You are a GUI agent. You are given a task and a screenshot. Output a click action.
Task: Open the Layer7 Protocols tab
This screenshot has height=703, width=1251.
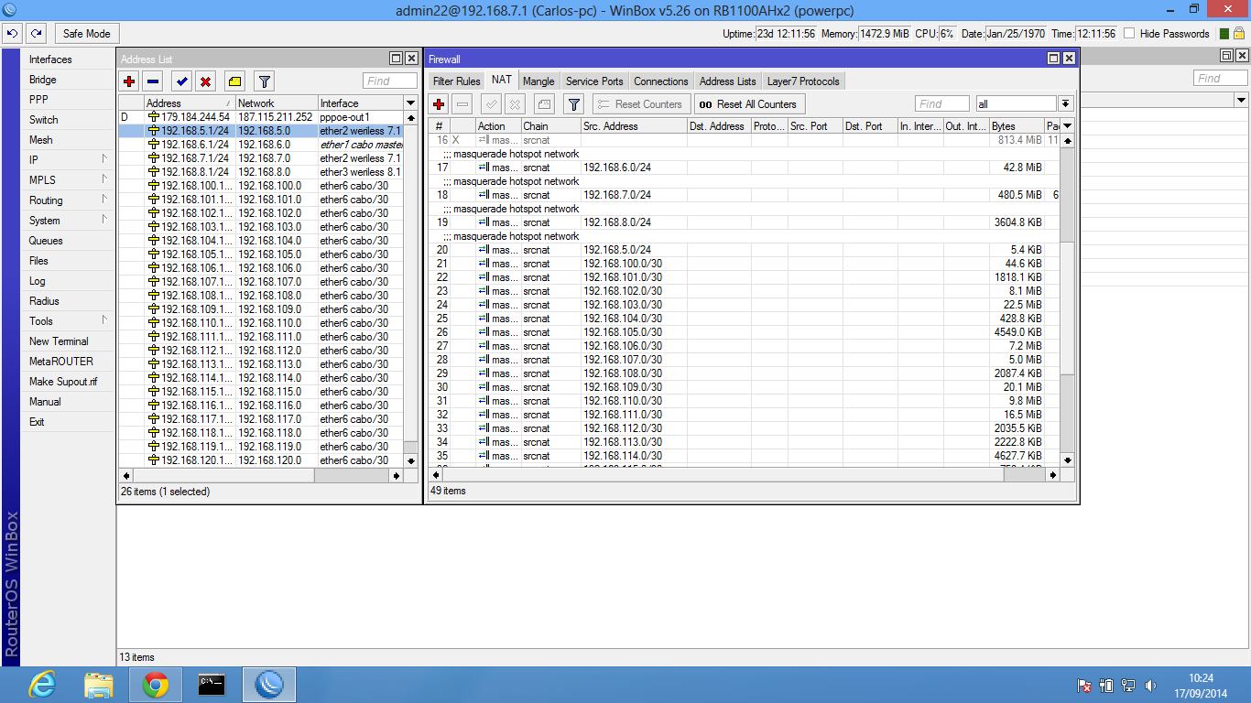pos(803,81)
